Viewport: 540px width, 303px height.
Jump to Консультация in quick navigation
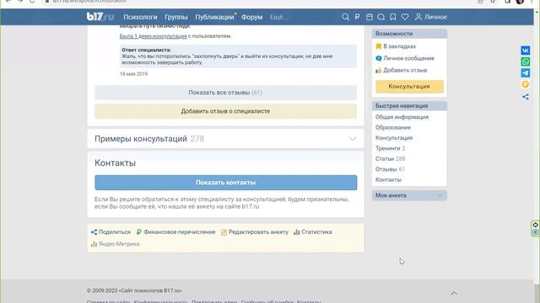click(x=394, y=138)
